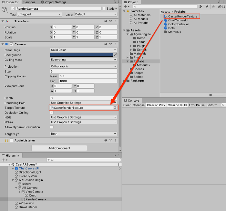Pick background color with eyedropper
The image size is (226, 211).
point(115,55)
